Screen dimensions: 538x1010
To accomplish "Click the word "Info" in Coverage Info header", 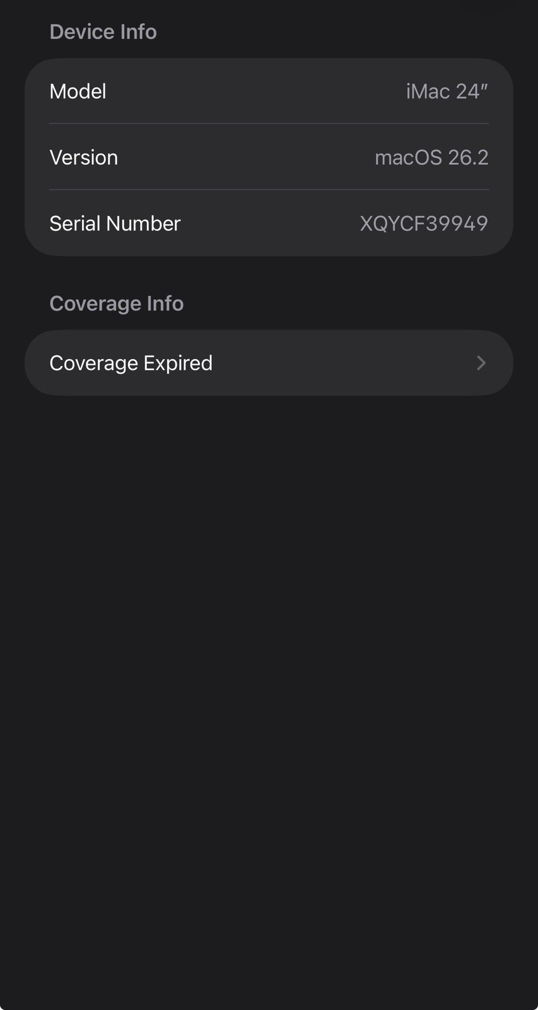I will click(165, 304).
